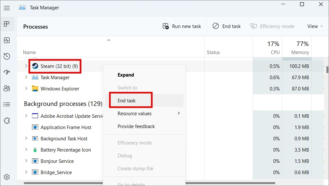This screenshot has height=186, width=329.
Task: Expand the Task Manager process row
Action: click(26, 77)
